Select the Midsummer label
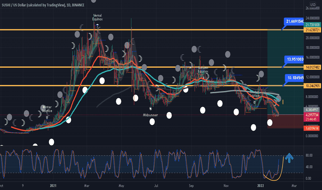 pyautogui.click(x=150, y=115)
